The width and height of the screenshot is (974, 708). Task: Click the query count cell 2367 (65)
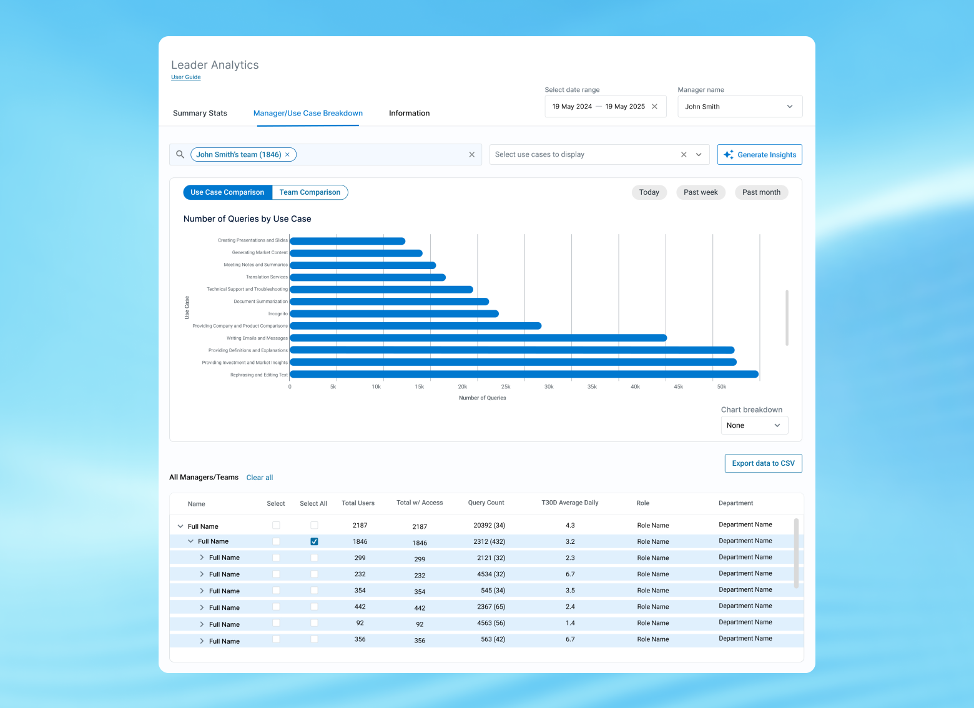[x=491, y=606]
